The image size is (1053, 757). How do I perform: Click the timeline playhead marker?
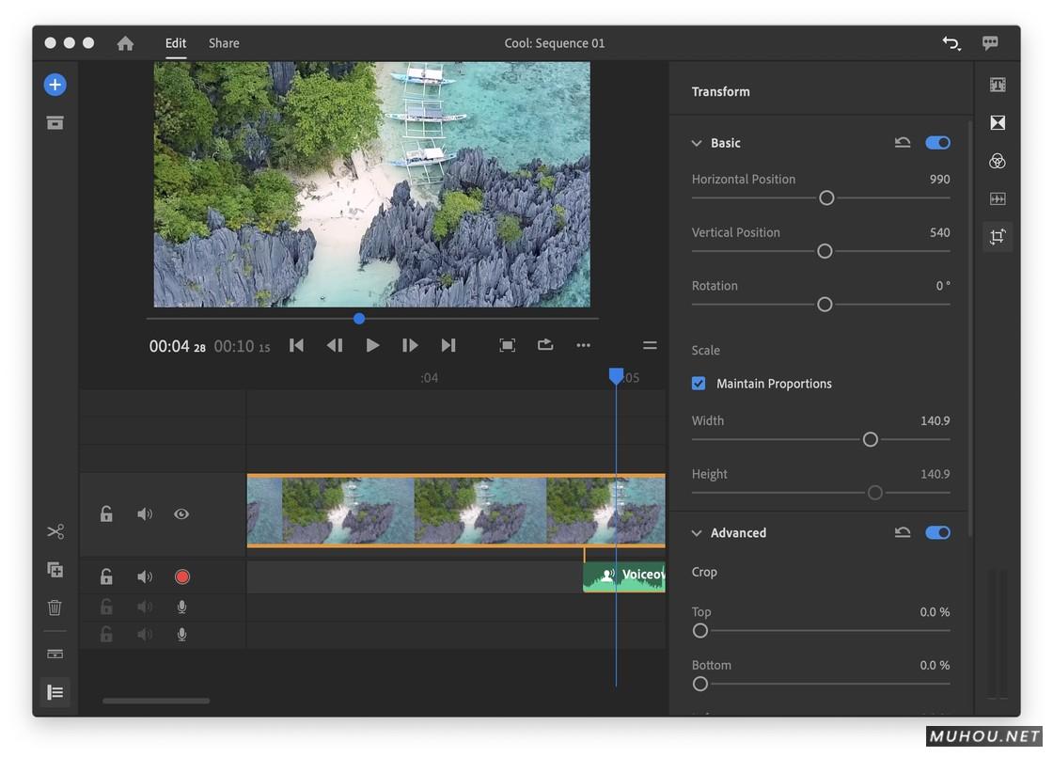pos(616,375)
